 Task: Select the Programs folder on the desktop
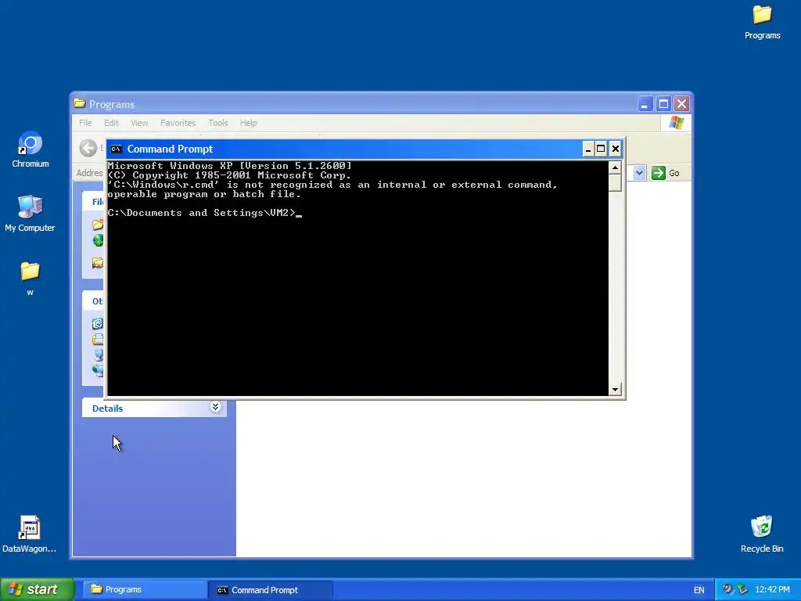coord(762,22)
